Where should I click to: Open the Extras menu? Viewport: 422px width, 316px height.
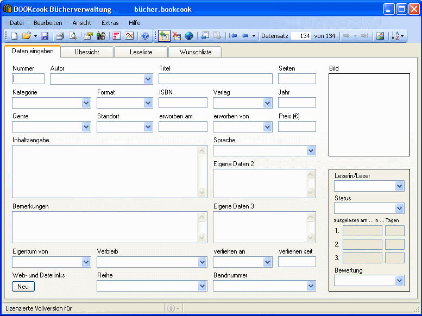tap(110, 23)
